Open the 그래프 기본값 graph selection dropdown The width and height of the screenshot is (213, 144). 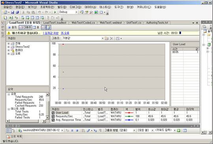pyautogui.click(x=83, y=39)
